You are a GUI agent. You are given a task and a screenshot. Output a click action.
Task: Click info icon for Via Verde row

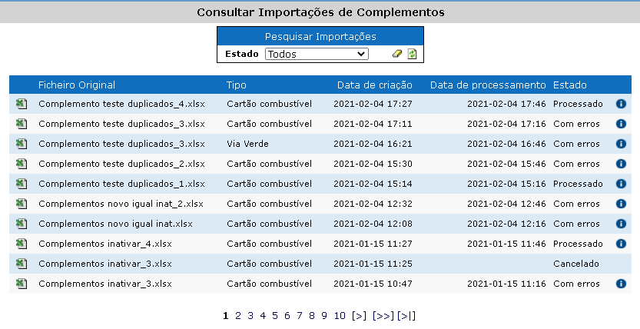pos(621,144)
